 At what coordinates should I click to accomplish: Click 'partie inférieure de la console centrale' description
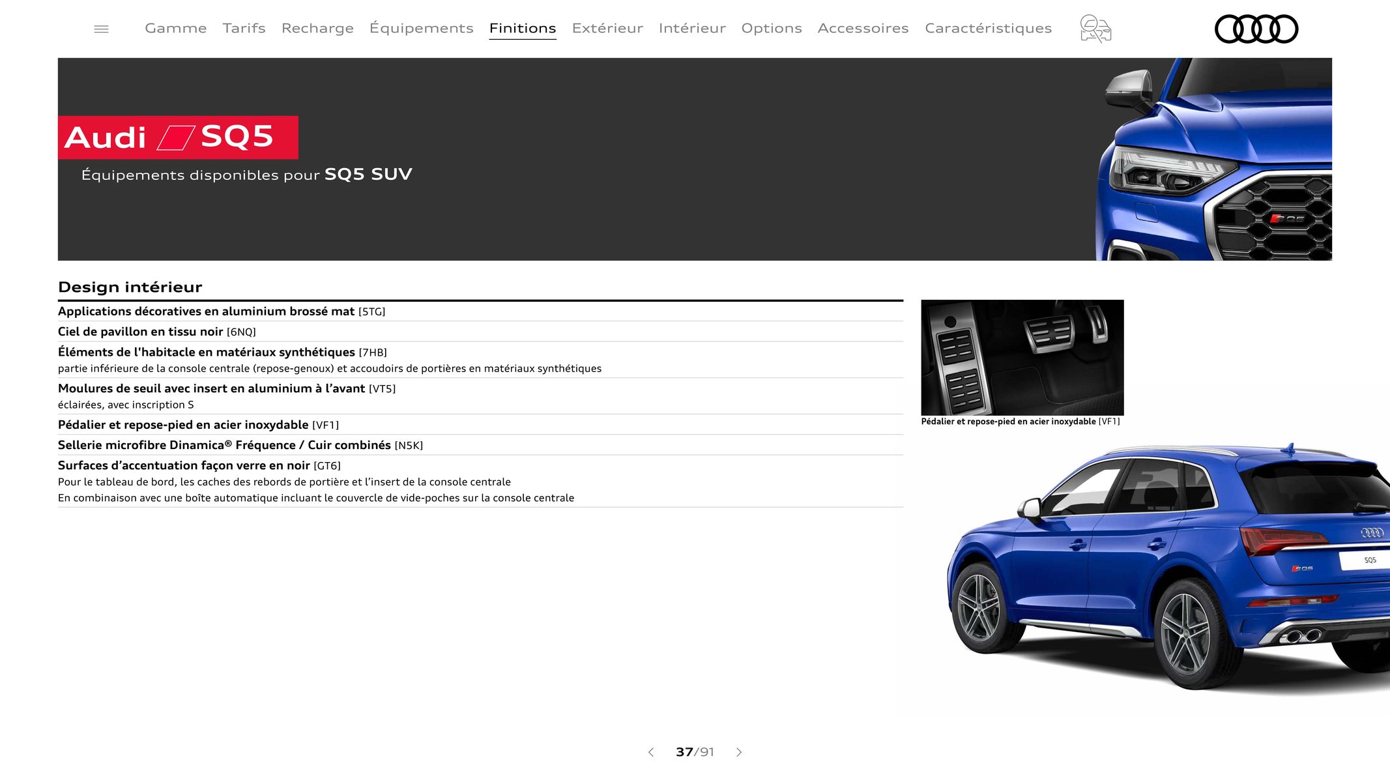coord(330,369)
